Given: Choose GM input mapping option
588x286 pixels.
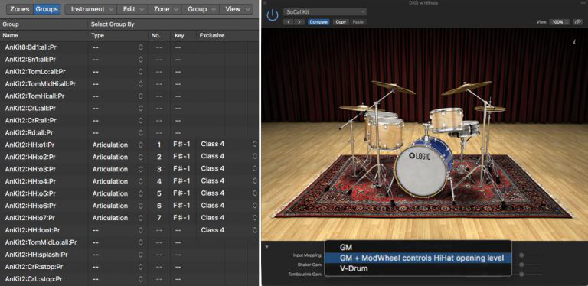Looking at the screenshot, I should pos(417,248).
